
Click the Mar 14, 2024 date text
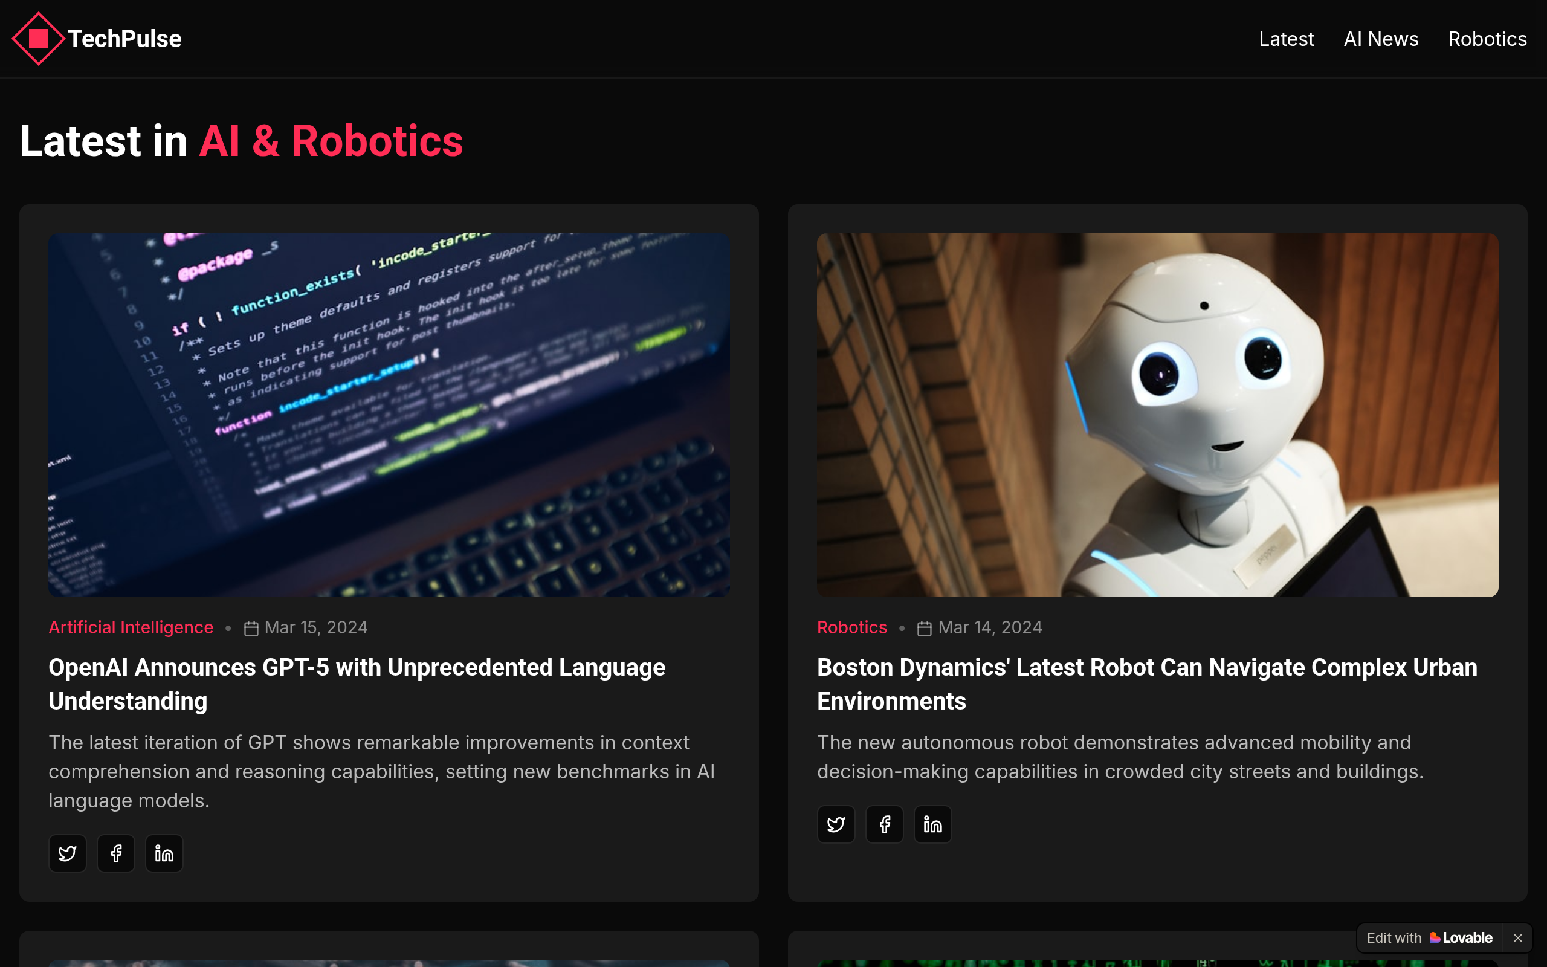click(990, 627)
